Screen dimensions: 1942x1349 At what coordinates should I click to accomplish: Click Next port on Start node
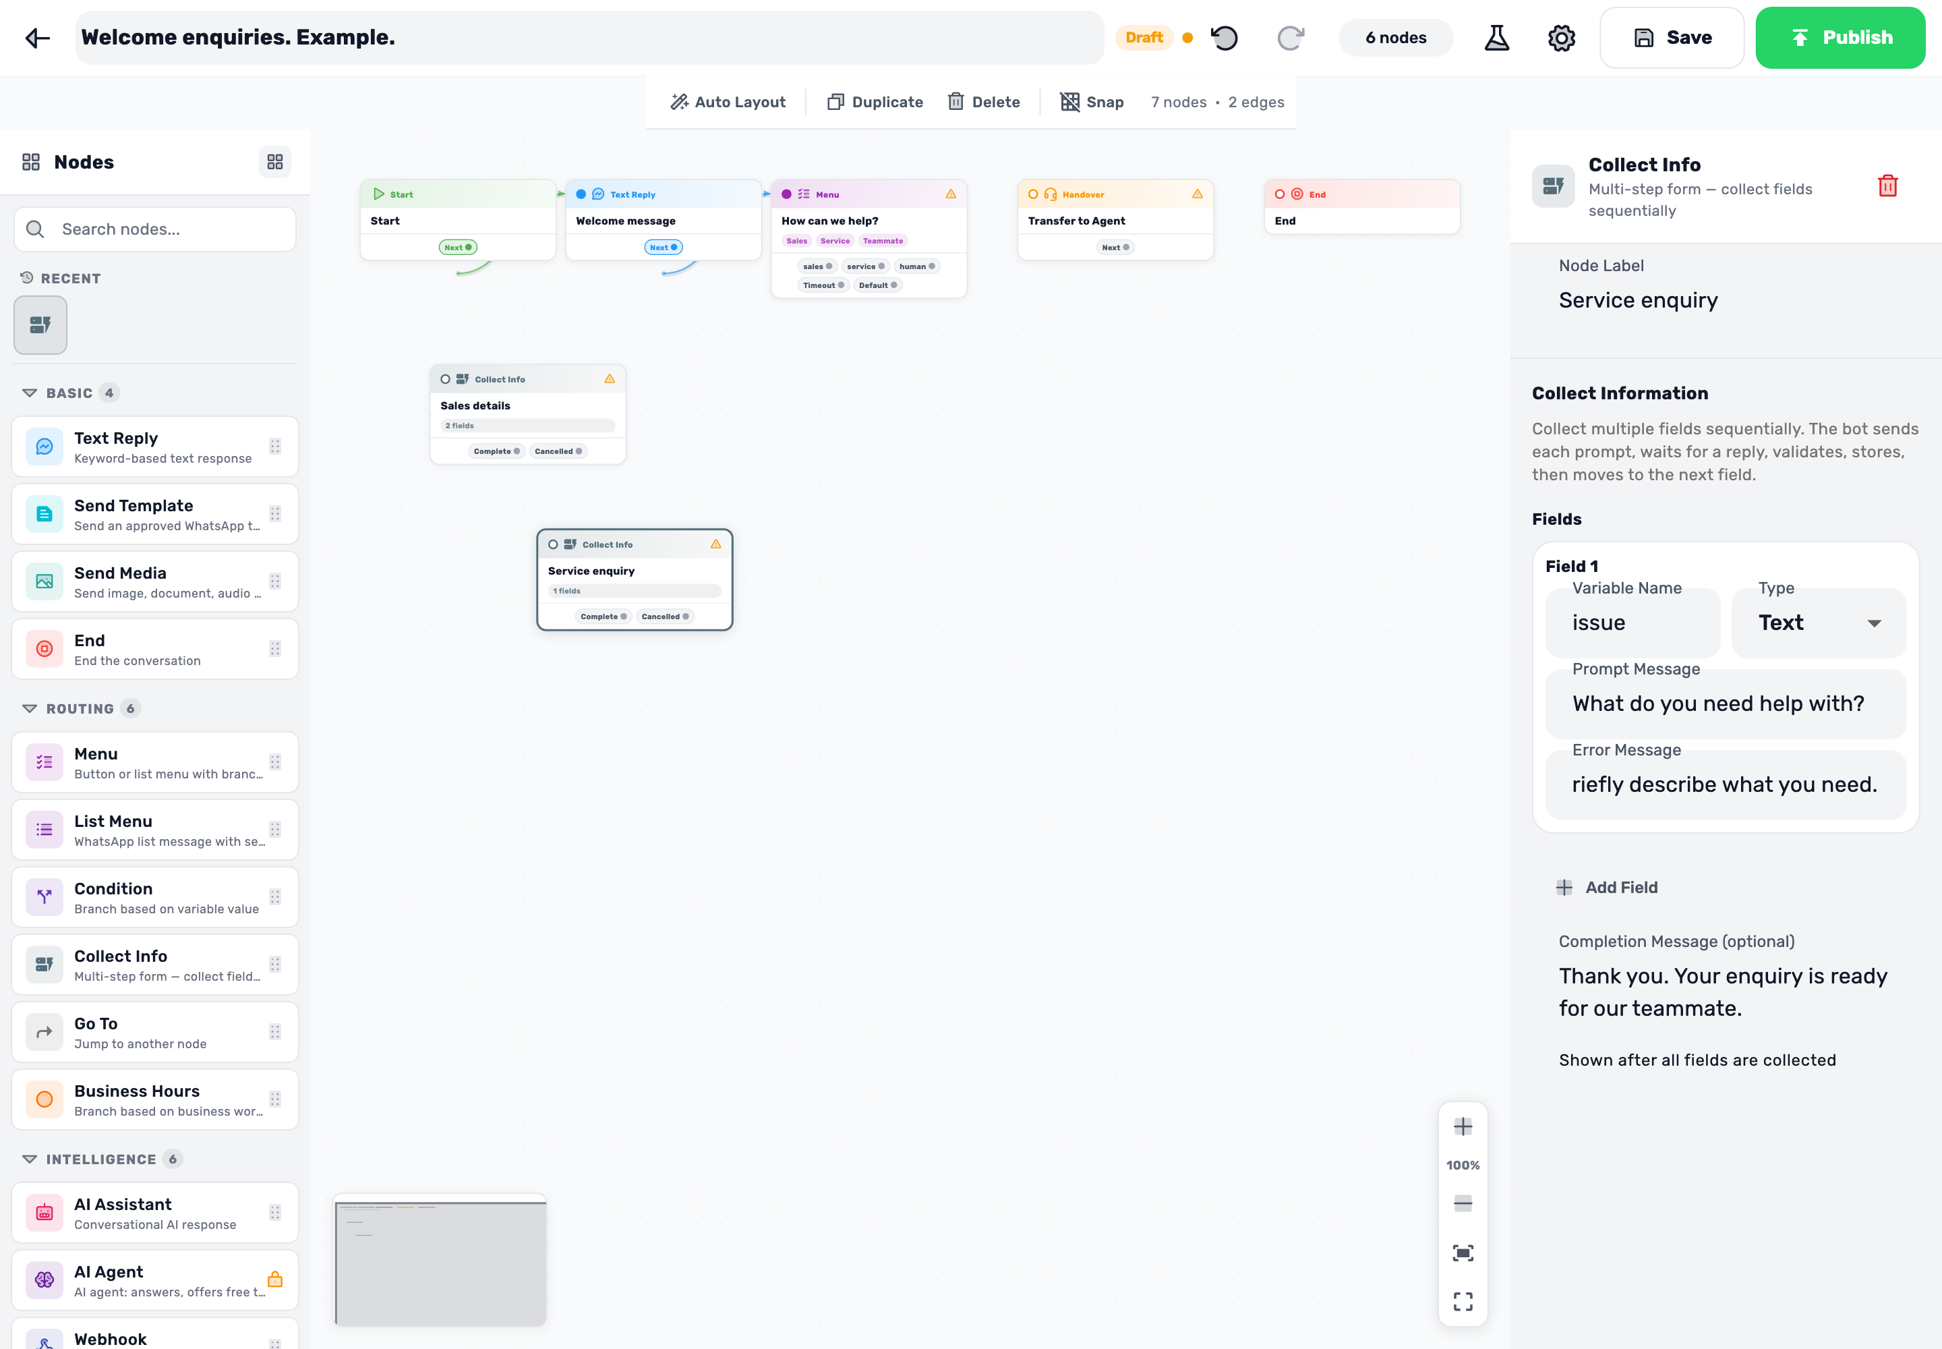458,248
